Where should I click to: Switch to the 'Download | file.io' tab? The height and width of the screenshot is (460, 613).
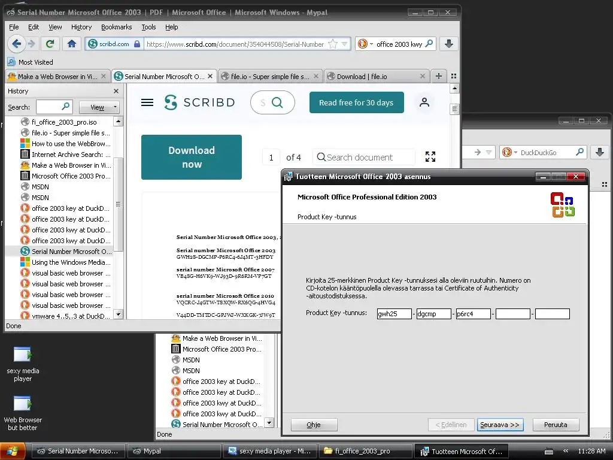376,77
